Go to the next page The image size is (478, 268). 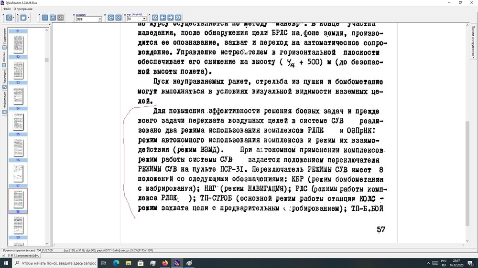(171, 18)
